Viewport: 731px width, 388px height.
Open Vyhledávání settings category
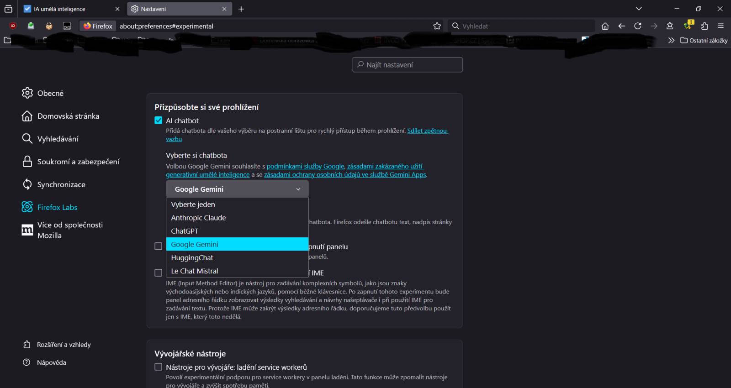tap(50, 139)
